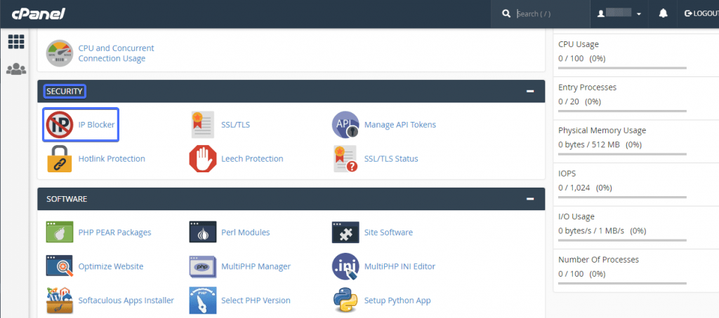Click the Perl Modules onion icon

pos(203,232)
